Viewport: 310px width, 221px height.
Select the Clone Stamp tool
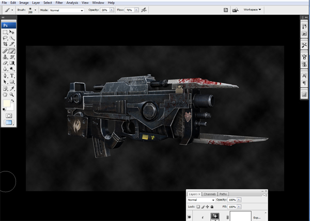[5, 57]
